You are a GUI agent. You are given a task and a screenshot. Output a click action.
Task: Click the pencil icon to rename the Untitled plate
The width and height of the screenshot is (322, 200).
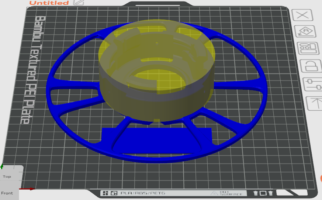click(79, 2)
